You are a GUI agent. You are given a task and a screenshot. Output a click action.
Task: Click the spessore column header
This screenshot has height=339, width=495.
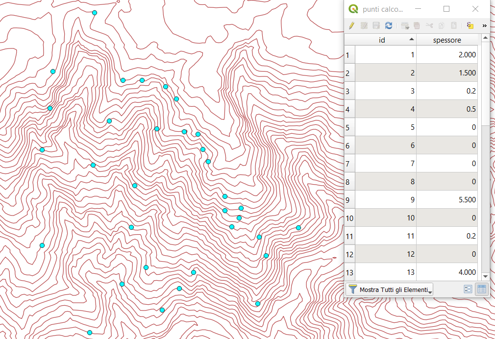(x=447, y=40)
